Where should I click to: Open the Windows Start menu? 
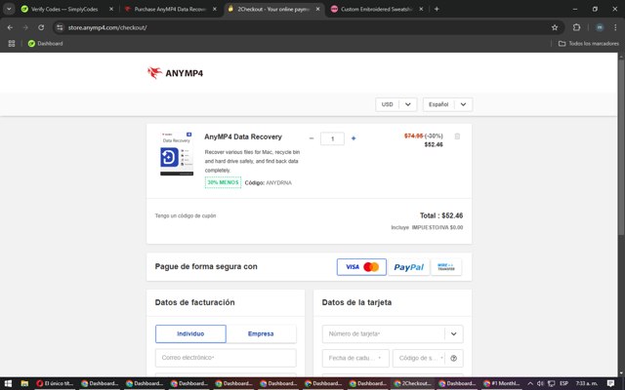[x=8, y=383]
